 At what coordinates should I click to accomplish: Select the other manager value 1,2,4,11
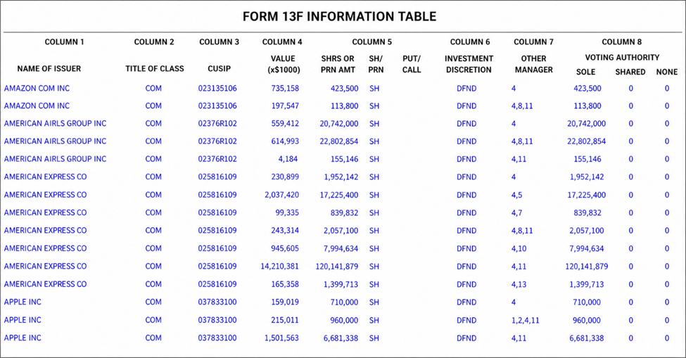525,321
